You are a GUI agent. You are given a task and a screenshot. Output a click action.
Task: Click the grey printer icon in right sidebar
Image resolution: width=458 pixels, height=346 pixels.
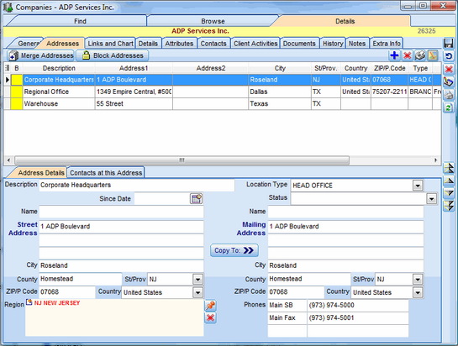coord(449,95)
